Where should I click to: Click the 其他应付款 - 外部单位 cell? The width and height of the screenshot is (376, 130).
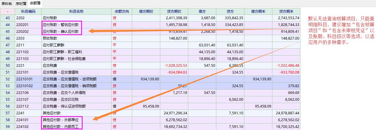pos(61,120)
